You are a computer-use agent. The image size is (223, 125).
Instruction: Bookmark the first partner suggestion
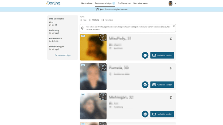171,39
